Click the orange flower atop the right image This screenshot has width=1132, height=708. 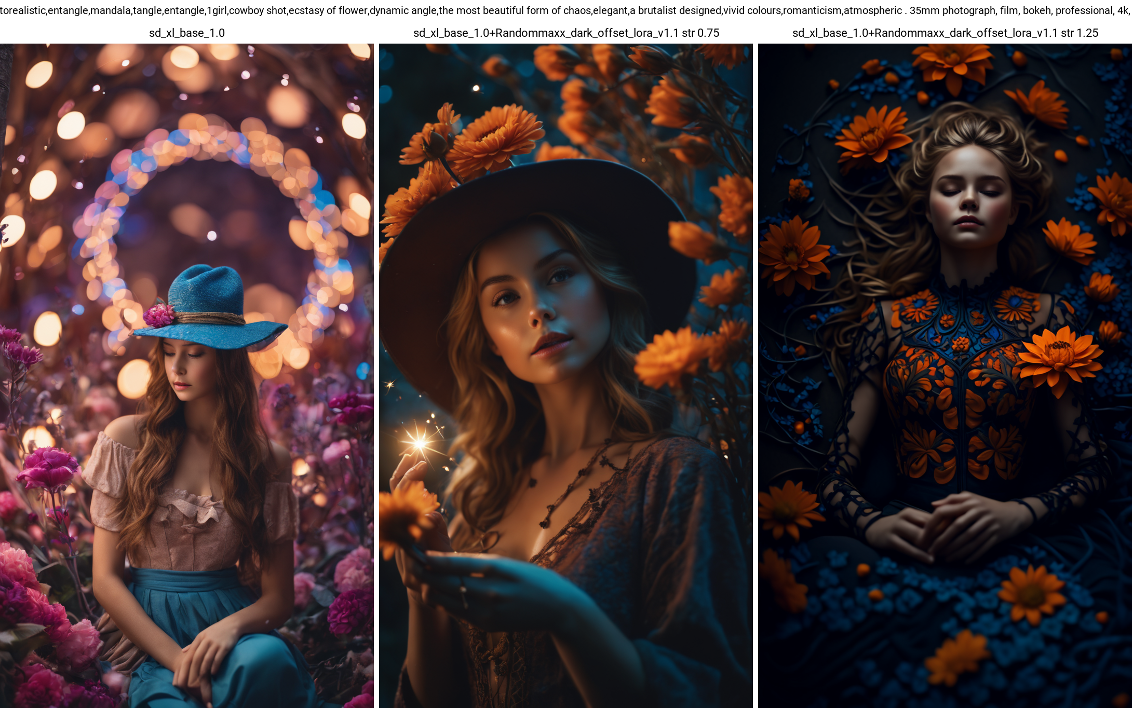click(x=953, y=63)
